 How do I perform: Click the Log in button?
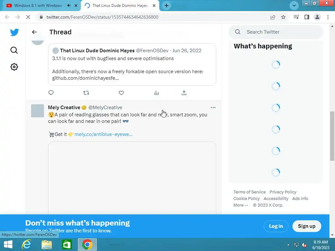(x=276, y=226)
